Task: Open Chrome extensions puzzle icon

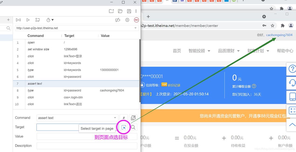Action: [x=283, y=26]
